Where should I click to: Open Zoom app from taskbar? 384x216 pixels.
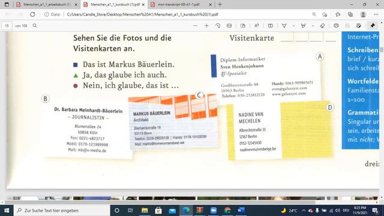pyautogui.click(x=214, y=211)
